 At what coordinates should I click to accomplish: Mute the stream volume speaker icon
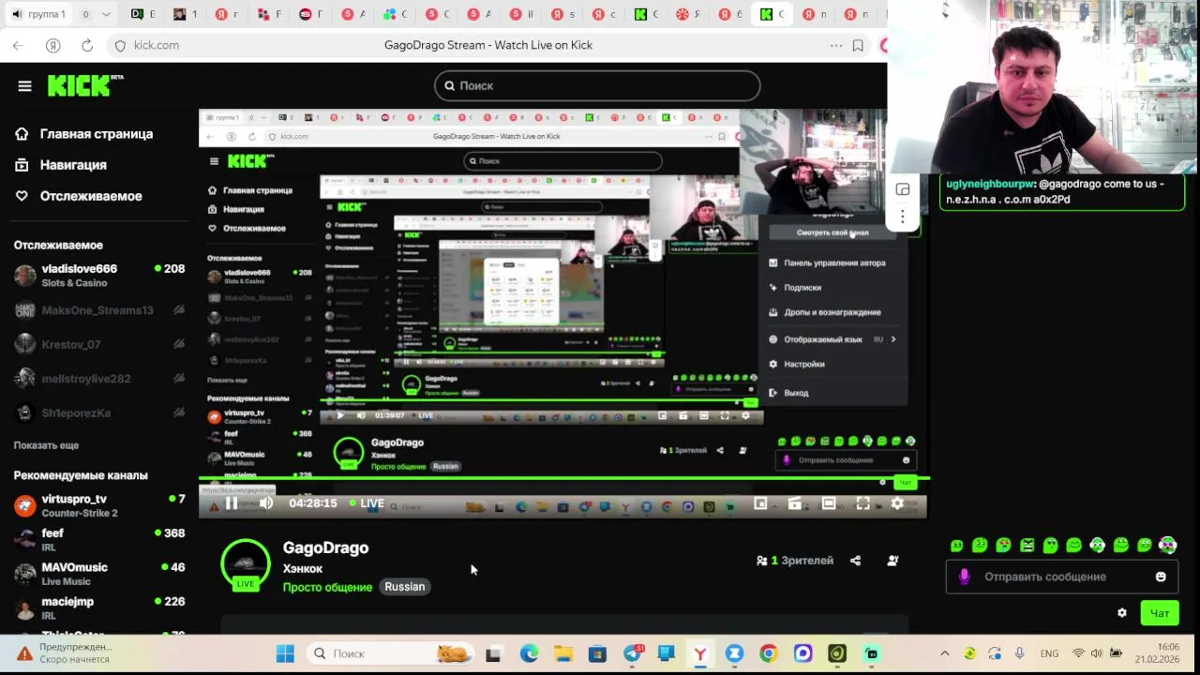click(266, 503)
